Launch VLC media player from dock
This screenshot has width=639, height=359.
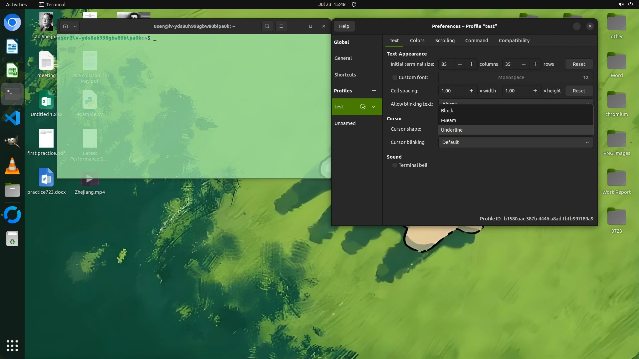coord(12,166)
